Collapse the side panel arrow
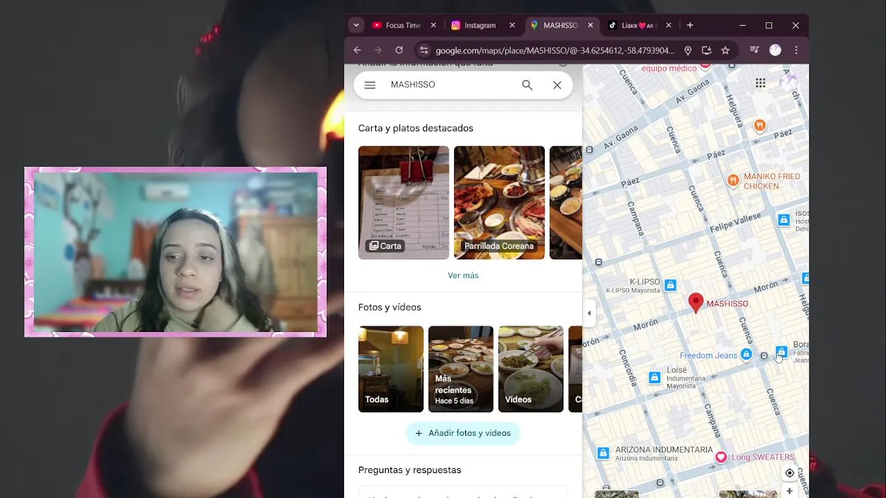 pos(589,313)
